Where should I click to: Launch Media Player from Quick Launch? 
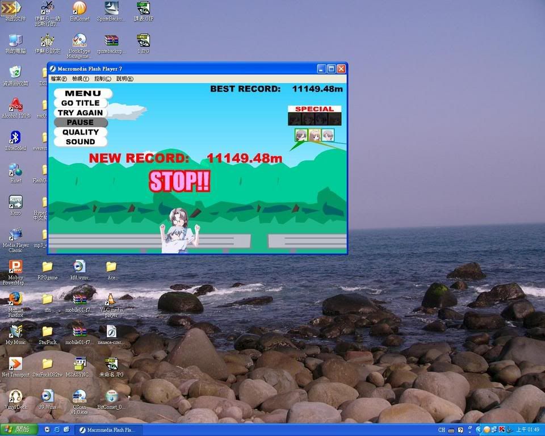48,430
